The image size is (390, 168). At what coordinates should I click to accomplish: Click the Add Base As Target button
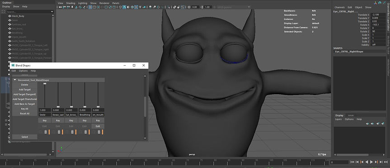point(24,104)
